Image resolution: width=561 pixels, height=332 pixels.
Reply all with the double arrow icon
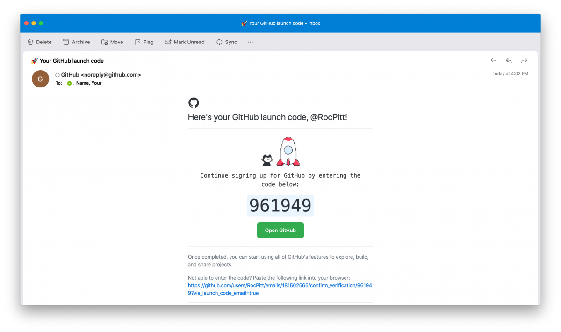click(509, 61)
